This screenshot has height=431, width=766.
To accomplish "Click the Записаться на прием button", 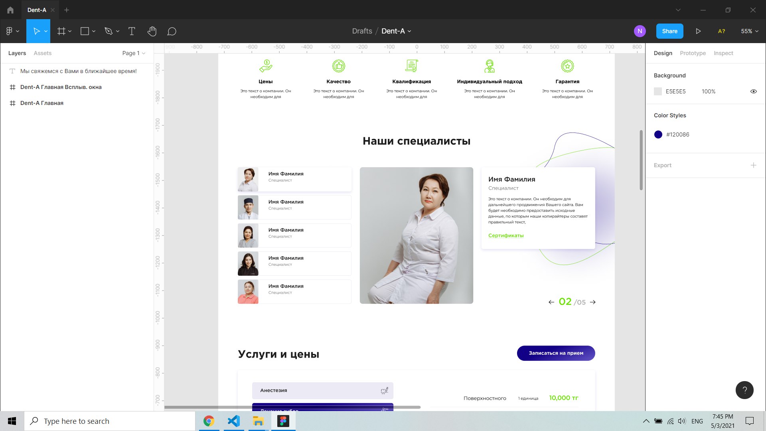I will 556,353.
